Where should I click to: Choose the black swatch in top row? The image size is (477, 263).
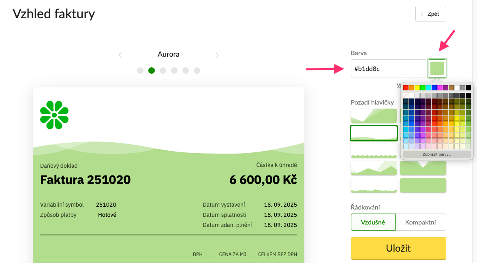click(468, 88)
